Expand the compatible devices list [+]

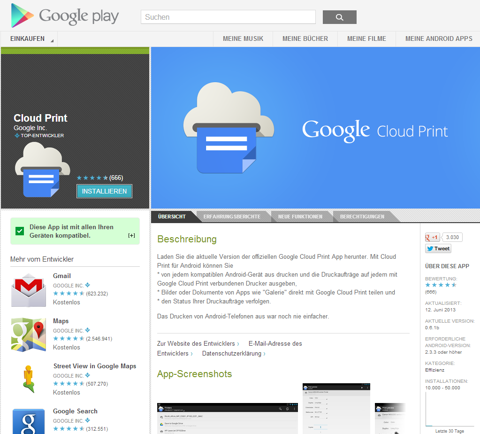(x=132, y=235)
